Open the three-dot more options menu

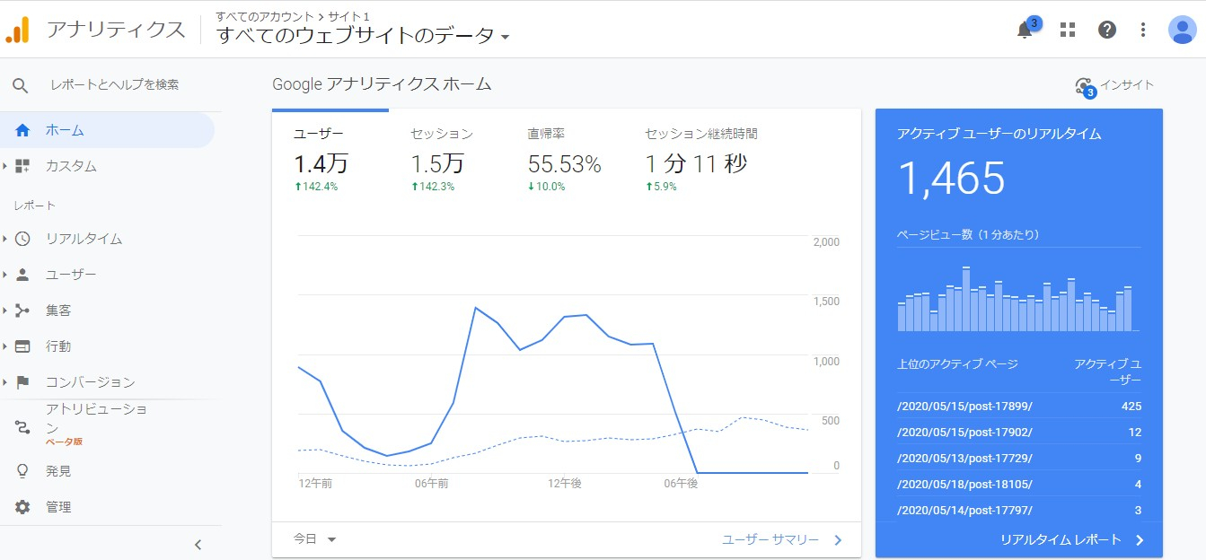coord(1142,30)
